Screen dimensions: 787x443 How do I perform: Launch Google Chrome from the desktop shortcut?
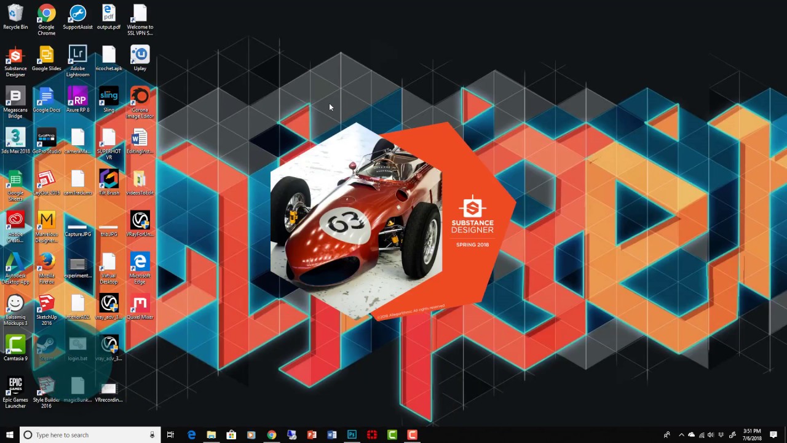coord(47,20)
